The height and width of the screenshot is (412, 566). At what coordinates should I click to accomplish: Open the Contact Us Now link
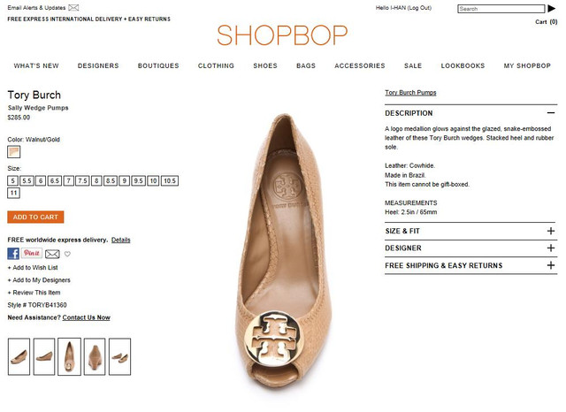tap(87, 317)
